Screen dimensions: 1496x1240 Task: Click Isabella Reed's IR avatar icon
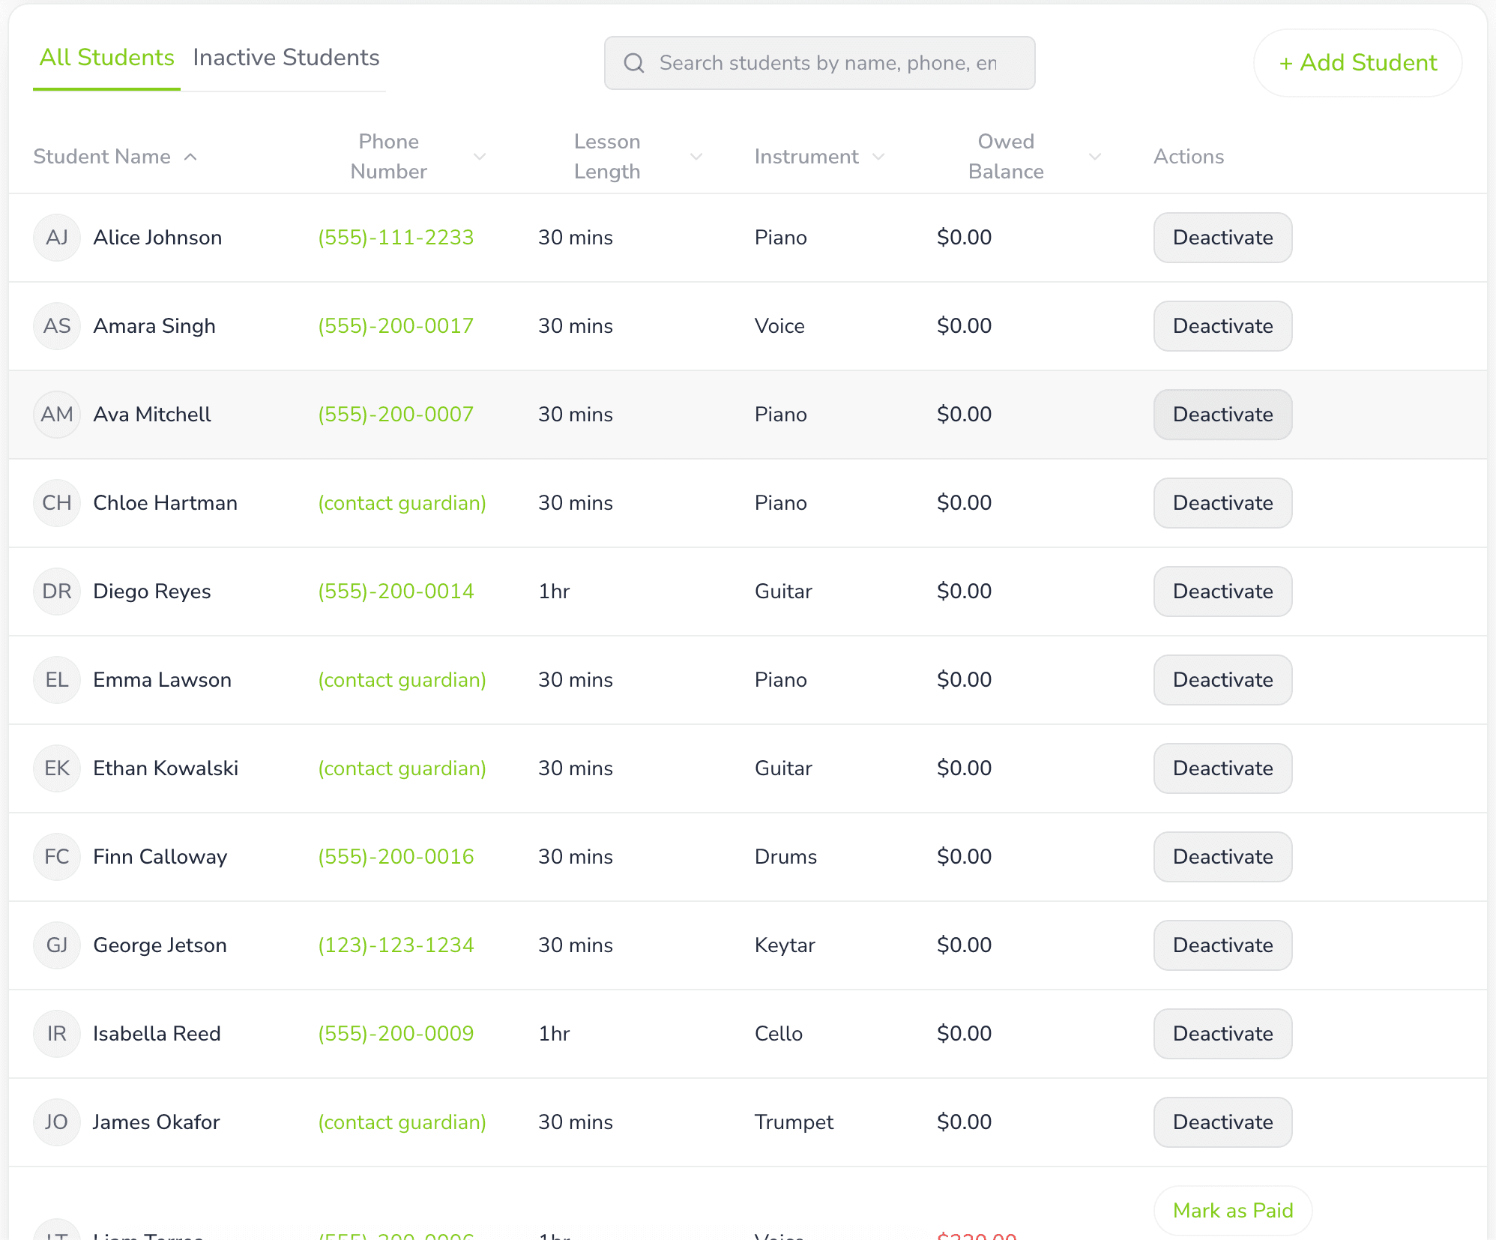coord(57,1034)
